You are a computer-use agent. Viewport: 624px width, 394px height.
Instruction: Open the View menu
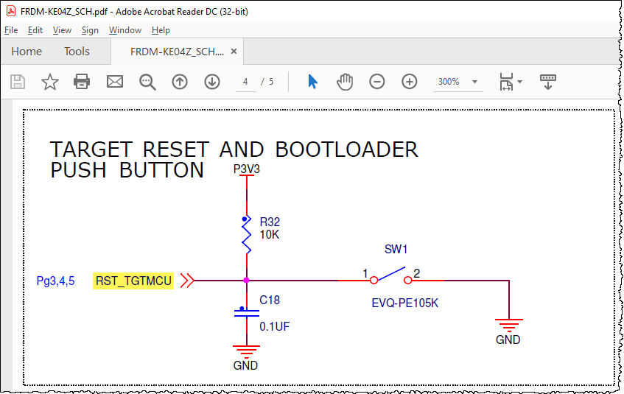click(x=62, y=30)
